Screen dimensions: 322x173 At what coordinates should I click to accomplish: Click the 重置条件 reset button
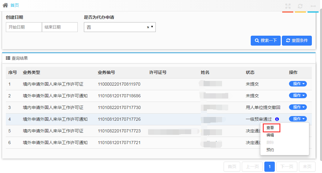point(297,41)
